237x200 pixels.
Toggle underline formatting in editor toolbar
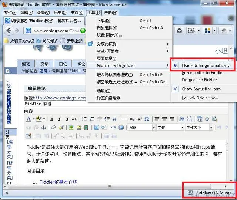[67, 119]
